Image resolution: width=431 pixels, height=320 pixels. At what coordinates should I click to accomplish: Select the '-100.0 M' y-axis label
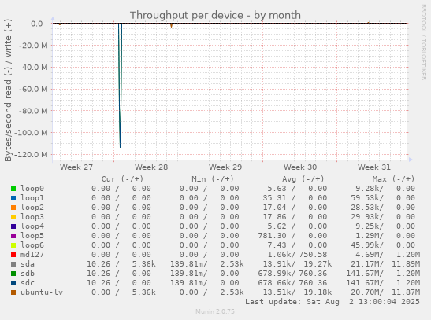[x=31, y=133]
